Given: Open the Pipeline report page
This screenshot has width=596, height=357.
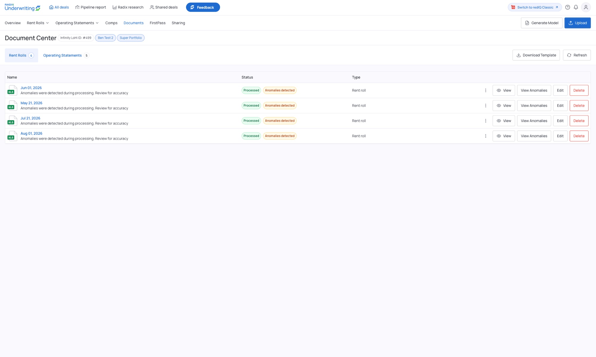Looking at the screenshot, I should click(91, 7).
